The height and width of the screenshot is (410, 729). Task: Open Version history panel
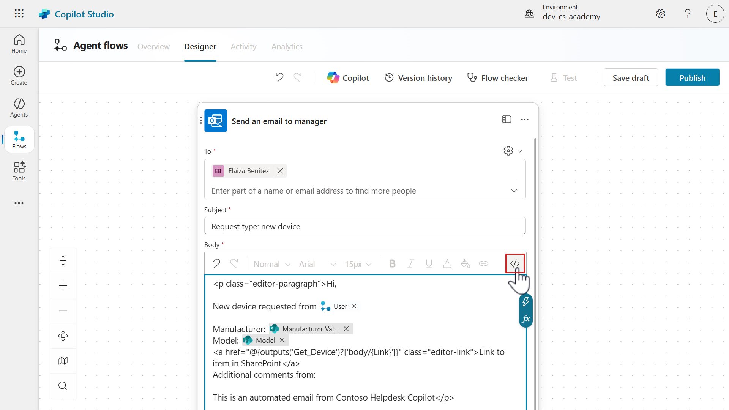[x=418, y=78]
